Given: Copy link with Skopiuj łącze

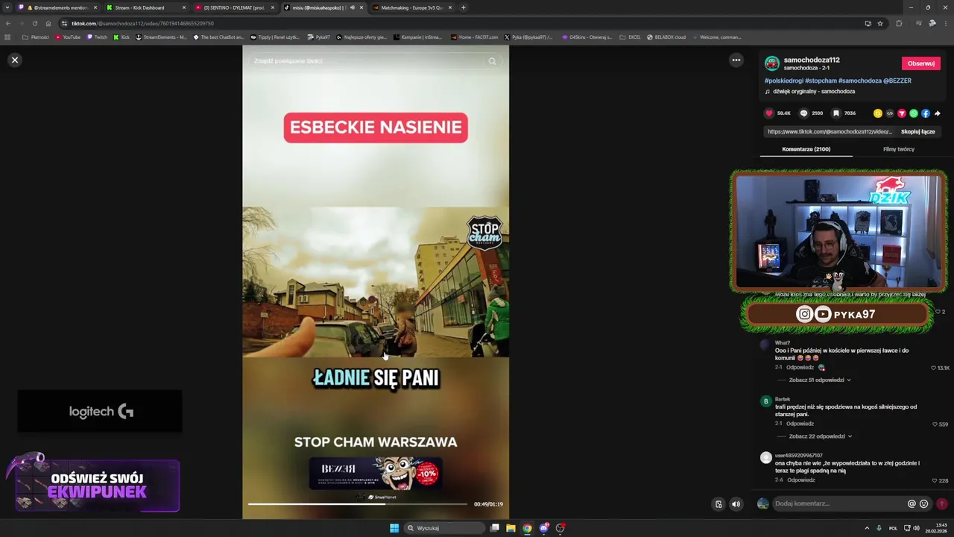Looking at the screenshot, I should (917, 131).
